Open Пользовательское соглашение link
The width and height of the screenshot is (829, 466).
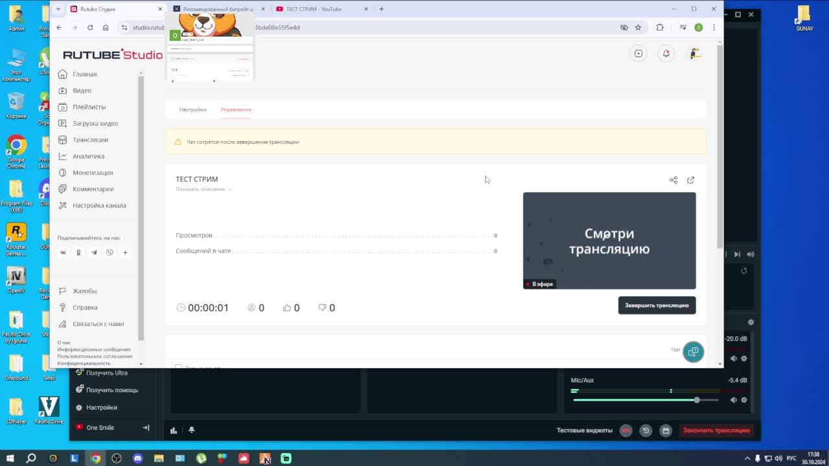point(95,356)
